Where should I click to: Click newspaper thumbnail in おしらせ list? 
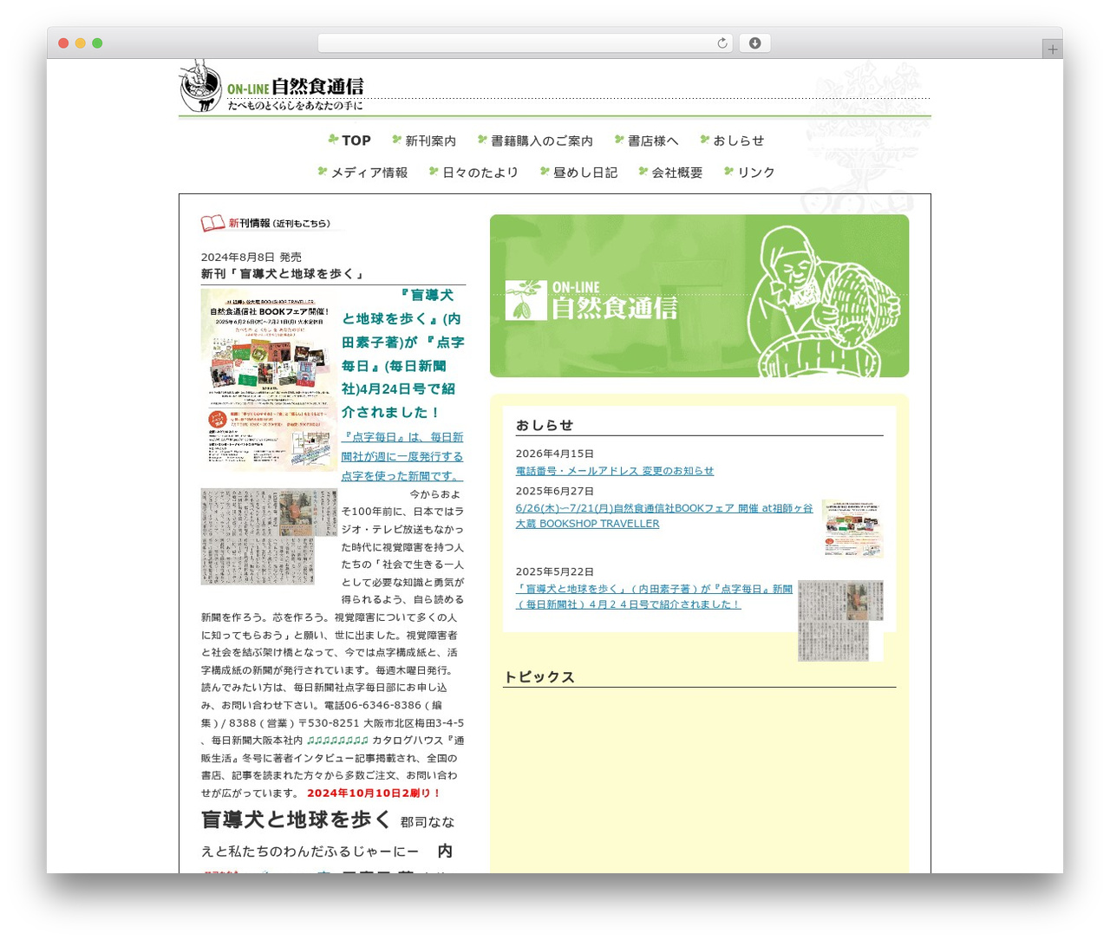[x=840, y=620]
